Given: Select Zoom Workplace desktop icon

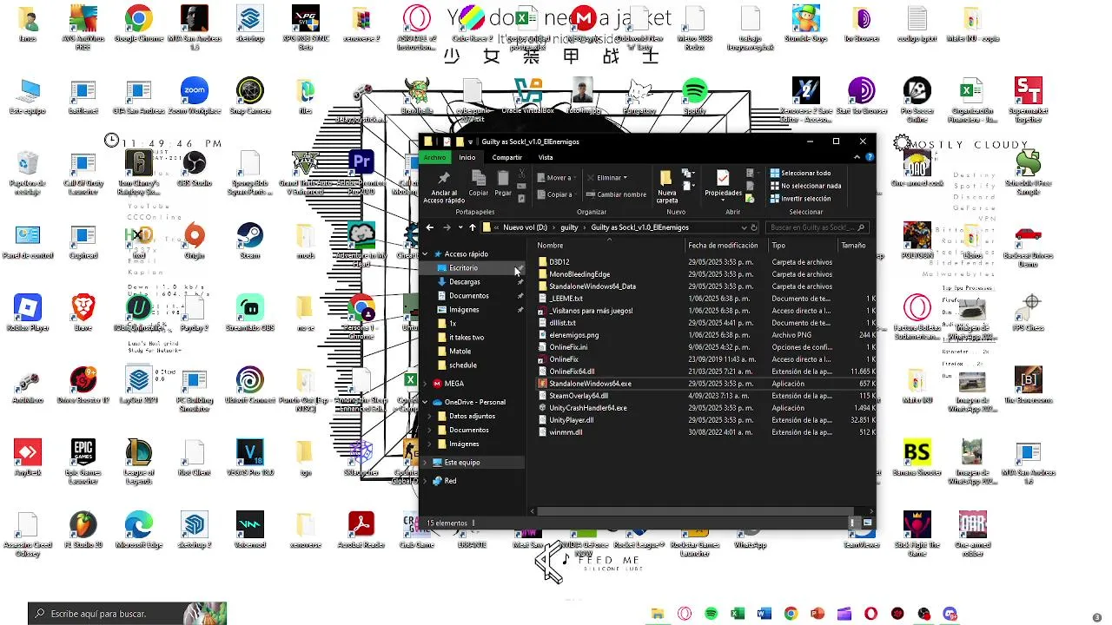Looking at the screenshot, I should tap(195, 96).
